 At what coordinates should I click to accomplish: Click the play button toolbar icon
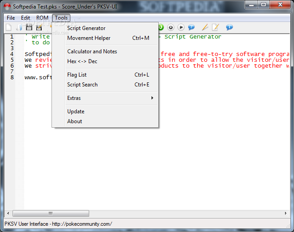click(181, 27)
